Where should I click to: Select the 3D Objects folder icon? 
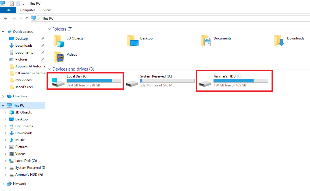[59, 41]
